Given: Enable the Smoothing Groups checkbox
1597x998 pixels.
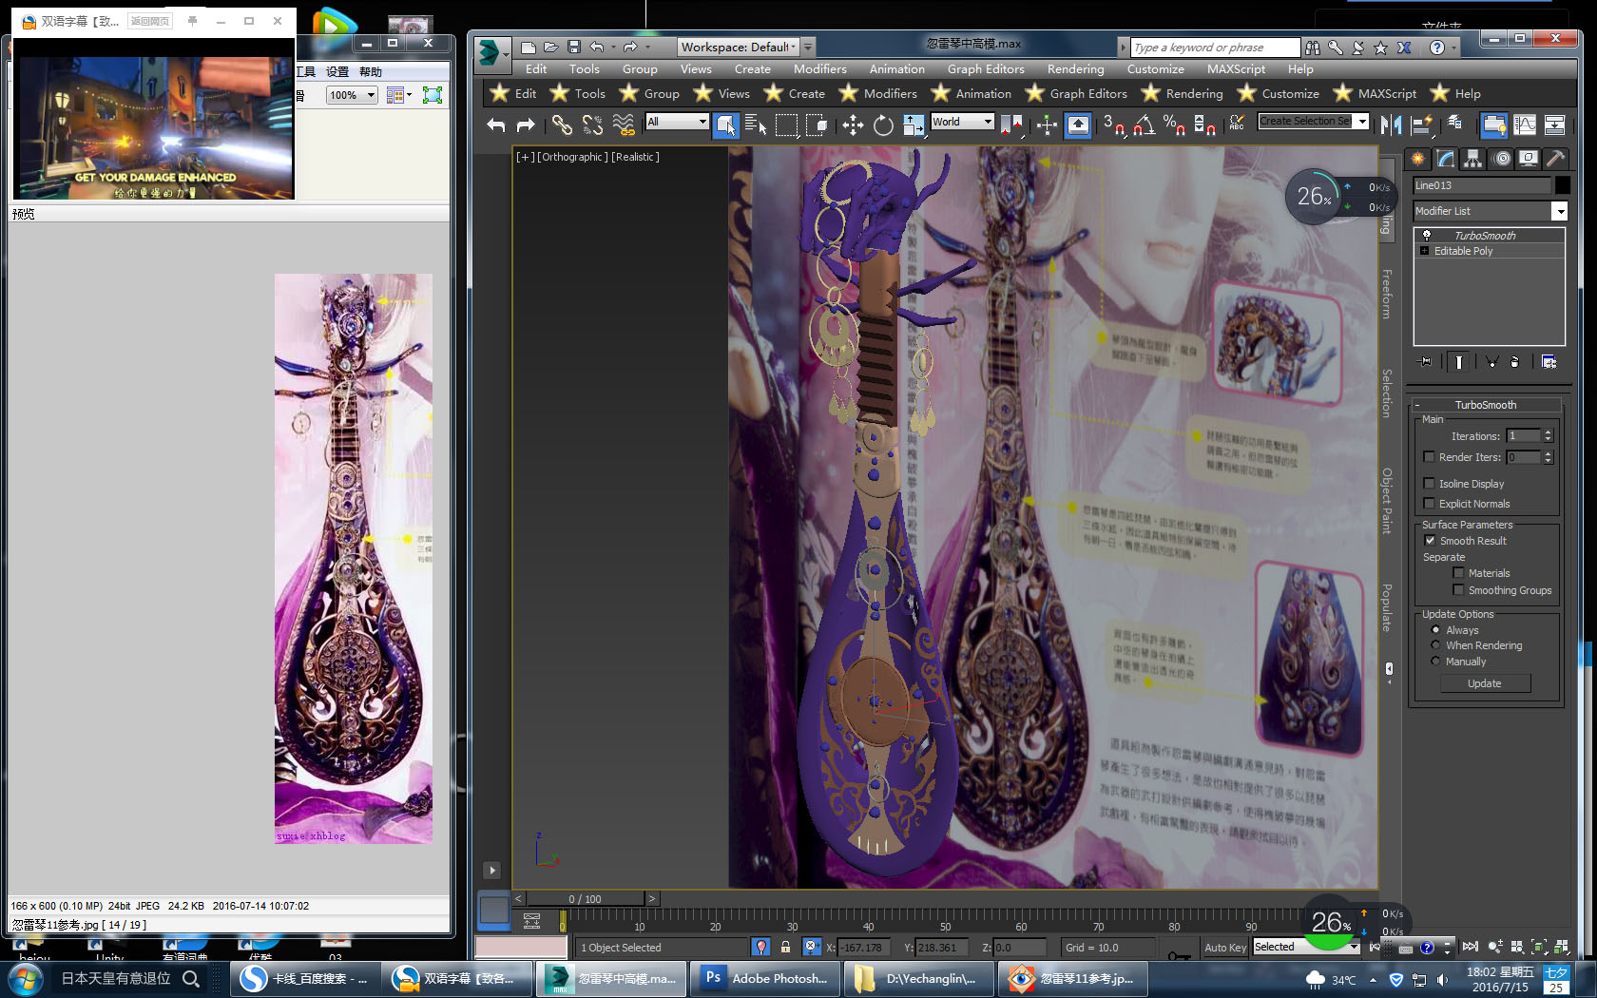Looking at the screenshot, I should [1458, 590].
